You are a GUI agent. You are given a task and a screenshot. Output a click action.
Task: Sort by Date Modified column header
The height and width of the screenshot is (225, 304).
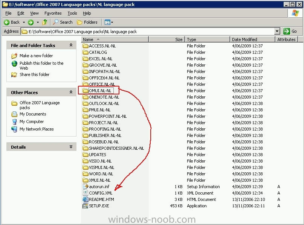click(252, 40)
